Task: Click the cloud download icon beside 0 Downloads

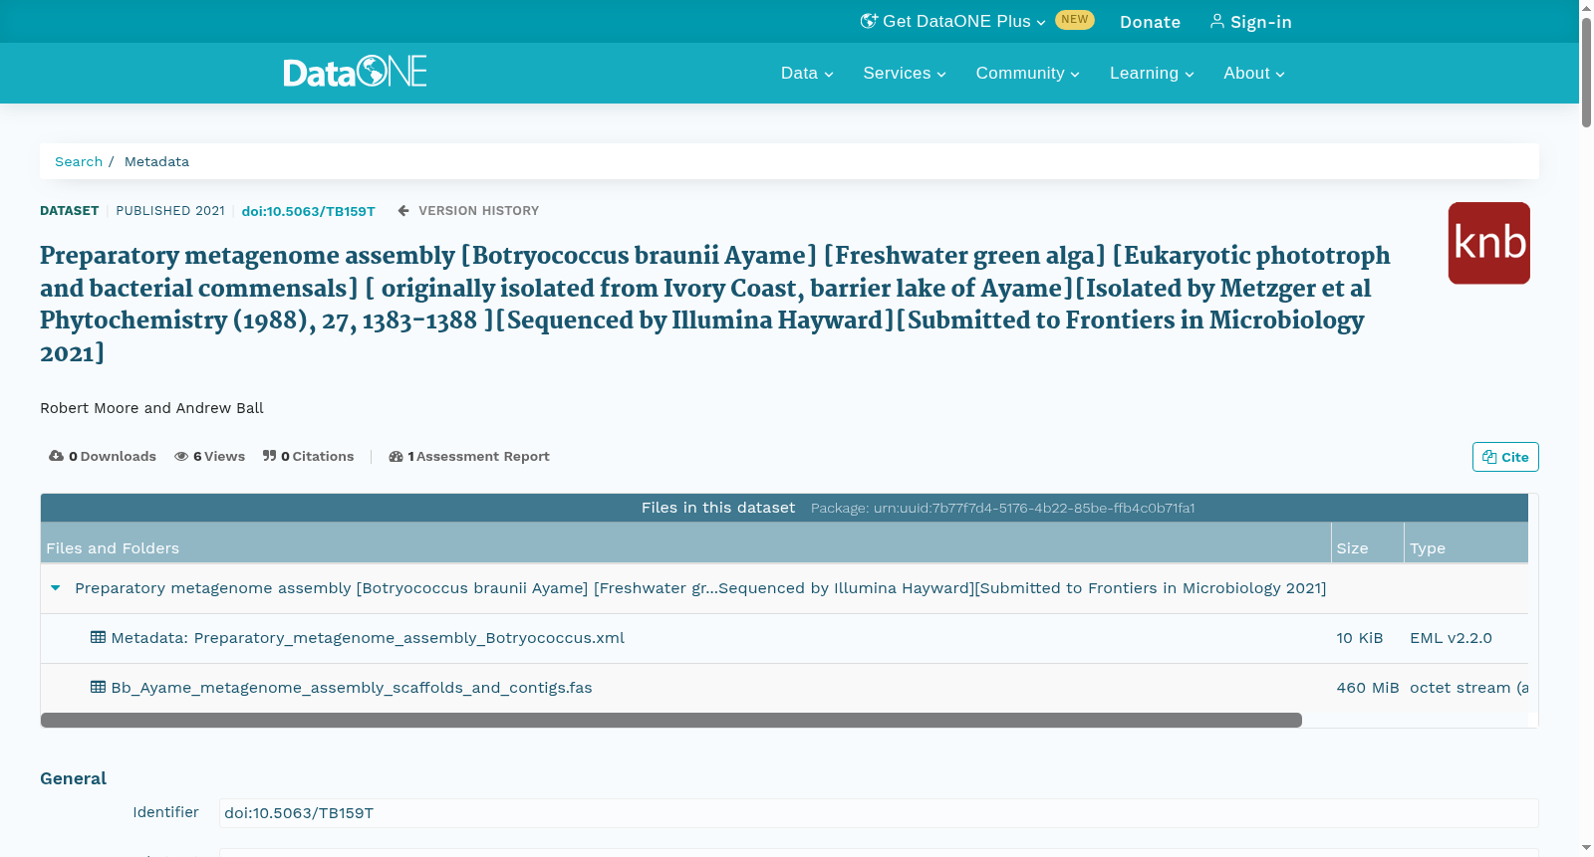Action: 56,456
